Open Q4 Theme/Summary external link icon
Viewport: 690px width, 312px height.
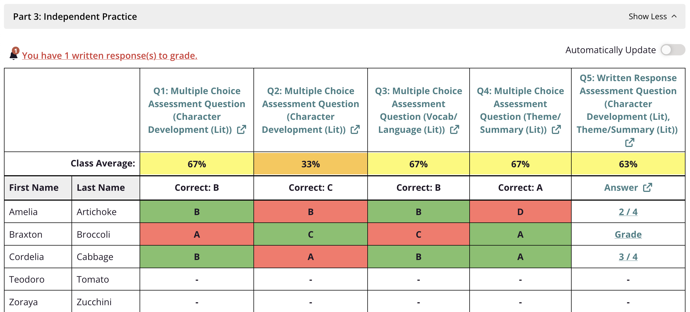pyautogui.click(x=556, y=130)
